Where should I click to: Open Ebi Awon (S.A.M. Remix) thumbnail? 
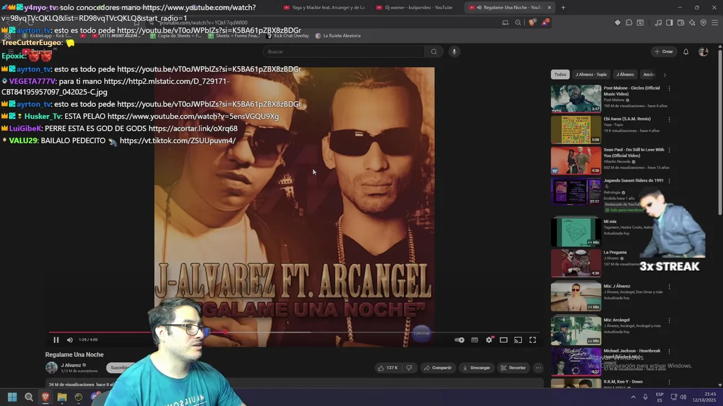click(x=576, y=130)
